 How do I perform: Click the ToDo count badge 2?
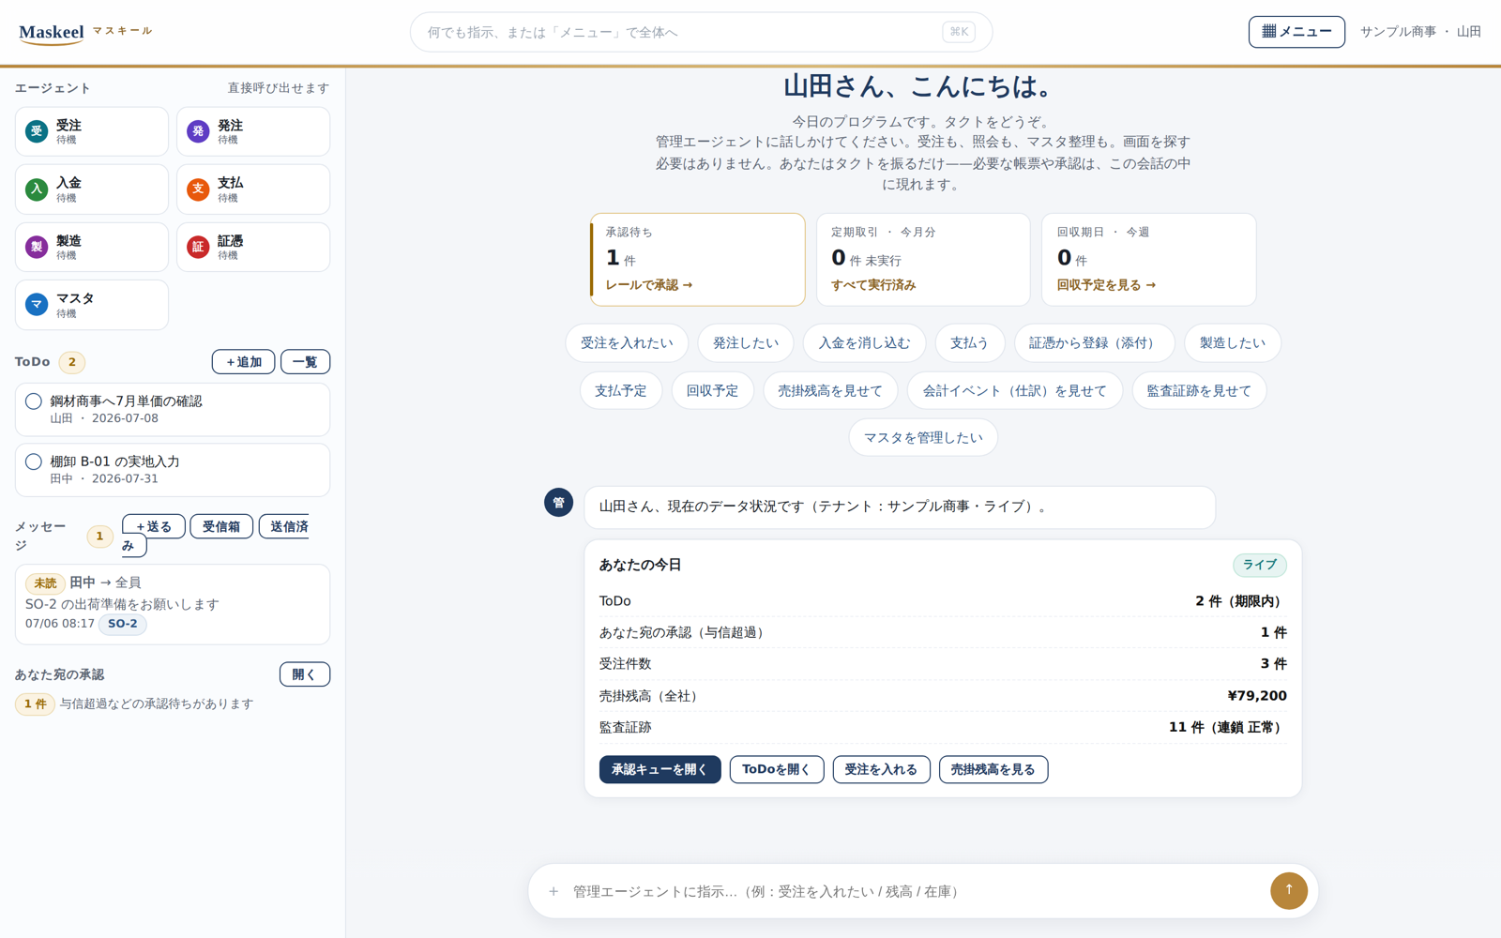point(72,362)
